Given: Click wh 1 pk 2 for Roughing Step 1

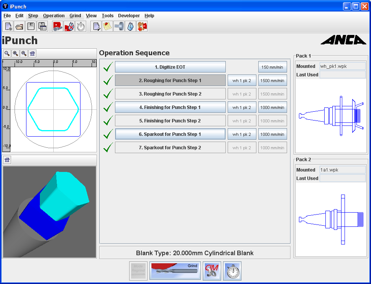Looking at the screenshot, I should coord(242,81).
